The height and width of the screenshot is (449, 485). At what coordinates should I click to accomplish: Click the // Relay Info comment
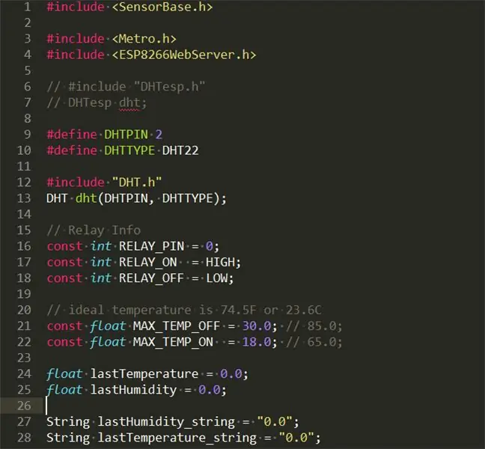point(94,230)
